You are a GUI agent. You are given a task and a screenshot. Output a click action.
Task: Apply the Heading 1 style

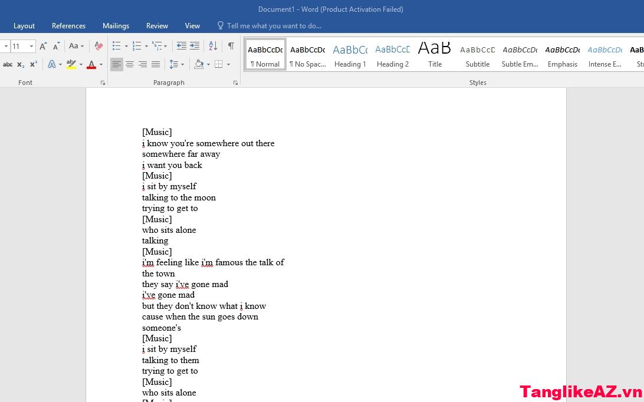pyautogui.click(x=350, y=55)
